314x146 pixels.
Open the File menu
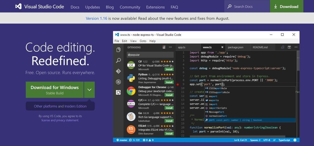117,41
